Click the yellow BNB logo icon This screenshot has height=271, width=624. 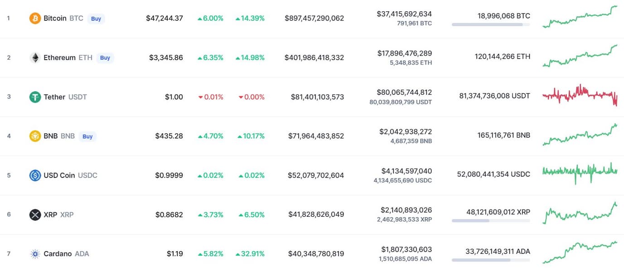coord(35,136)
